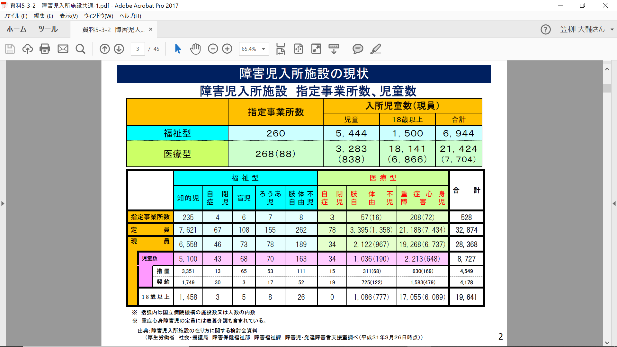Click the vertical scrollbar down arrow
This screenshot has width=617, height=347.
point(607,343)
